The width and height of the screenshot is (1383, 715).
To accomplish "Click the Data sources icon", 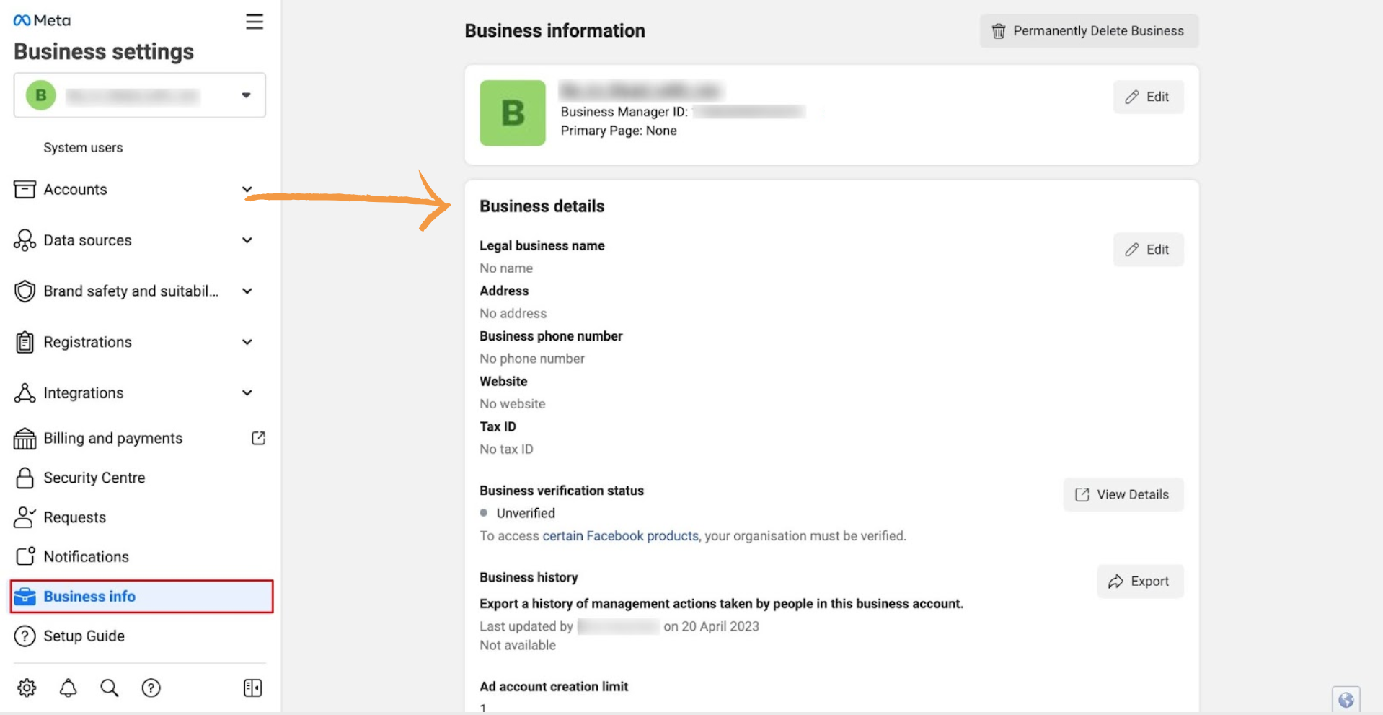I will [x=25, y=240].
